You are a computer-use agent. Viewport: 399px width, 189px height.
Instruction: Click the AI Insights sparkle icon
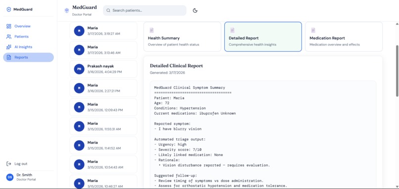click(x=9, y=47)
